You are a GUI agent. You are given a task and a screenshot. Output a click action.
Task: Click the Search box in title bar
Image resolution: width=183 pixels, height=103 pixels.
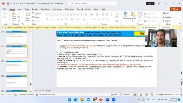[93, 3]
